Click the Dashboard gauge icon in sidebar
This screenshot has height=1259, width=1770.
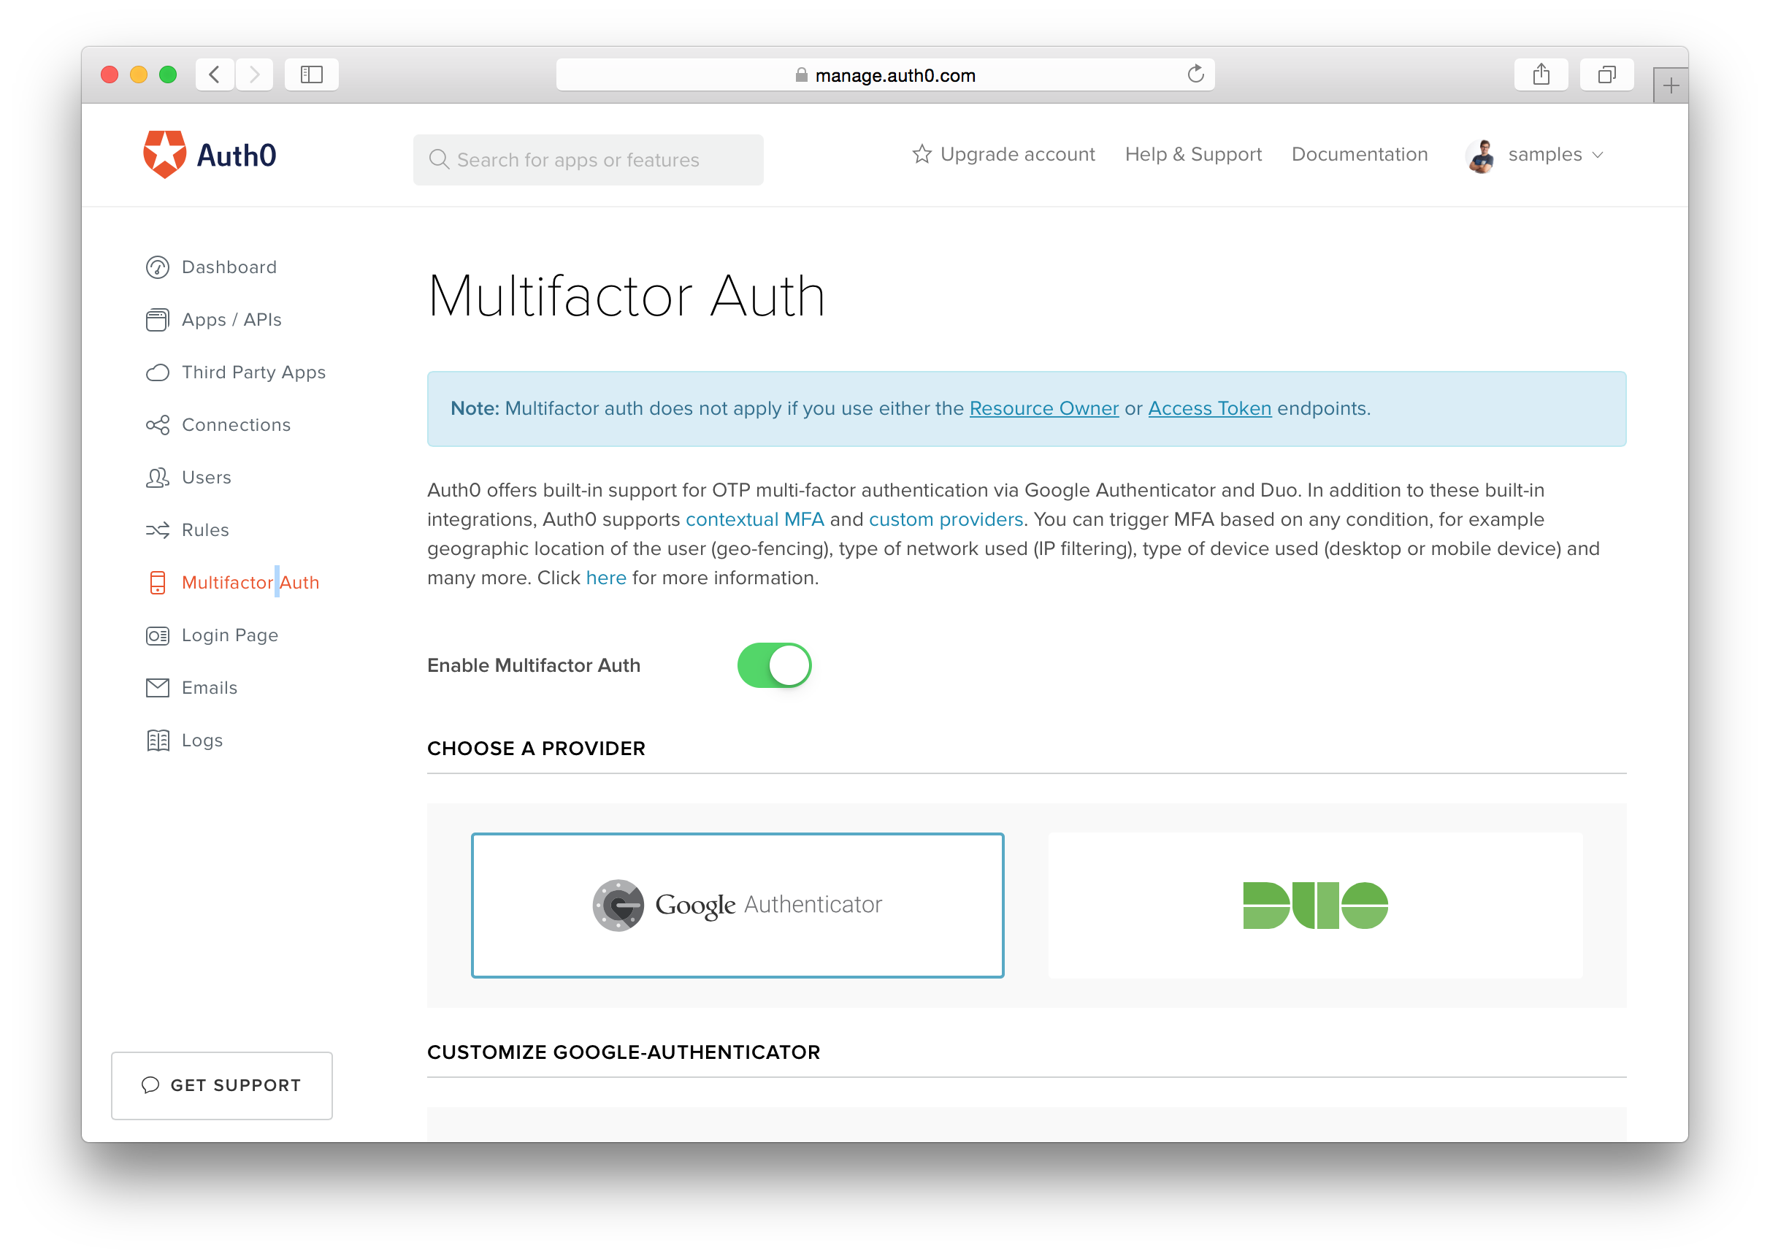click(157, 267)
